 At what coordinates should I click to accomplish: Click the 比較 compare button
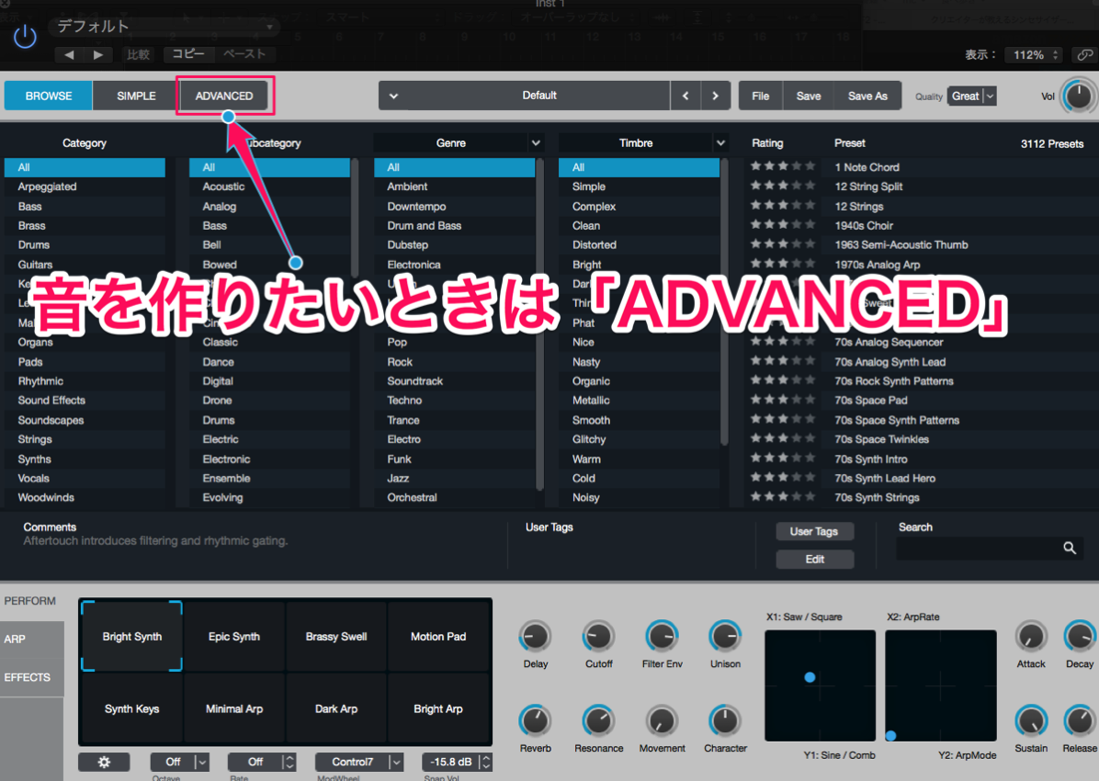[138, 55]
